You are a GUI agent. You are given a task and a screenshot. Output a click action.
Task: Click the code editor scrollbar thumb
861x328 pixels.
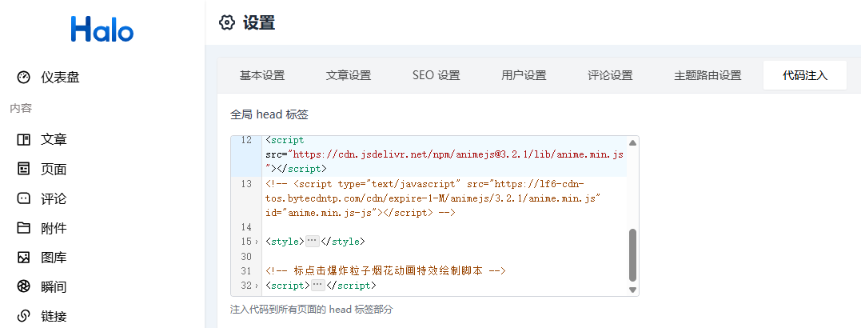(x=632, y=254)
